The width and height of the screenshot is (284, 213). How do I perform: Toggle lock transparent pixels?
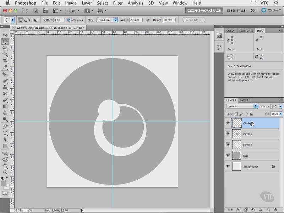[236, 114]
